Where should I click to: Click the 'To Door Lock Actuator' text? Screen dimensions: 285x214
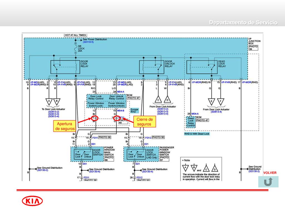(x=53, y=109)
